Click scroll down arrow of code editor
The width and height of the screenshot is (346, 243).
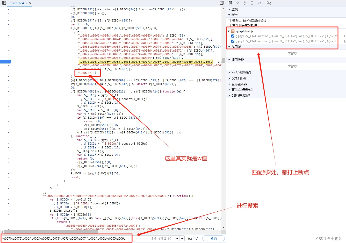click(224, 228)
